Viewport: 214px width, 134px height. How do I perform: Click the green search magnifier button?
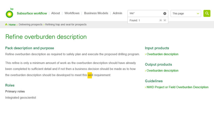coord(207,13)
